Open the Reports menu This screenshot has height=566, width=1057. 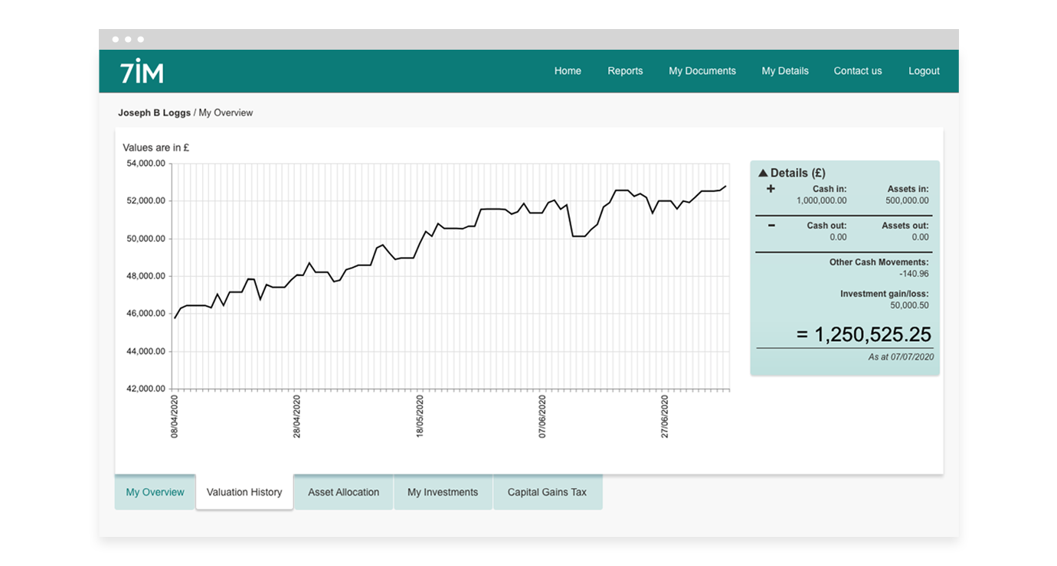click(625, 71)
